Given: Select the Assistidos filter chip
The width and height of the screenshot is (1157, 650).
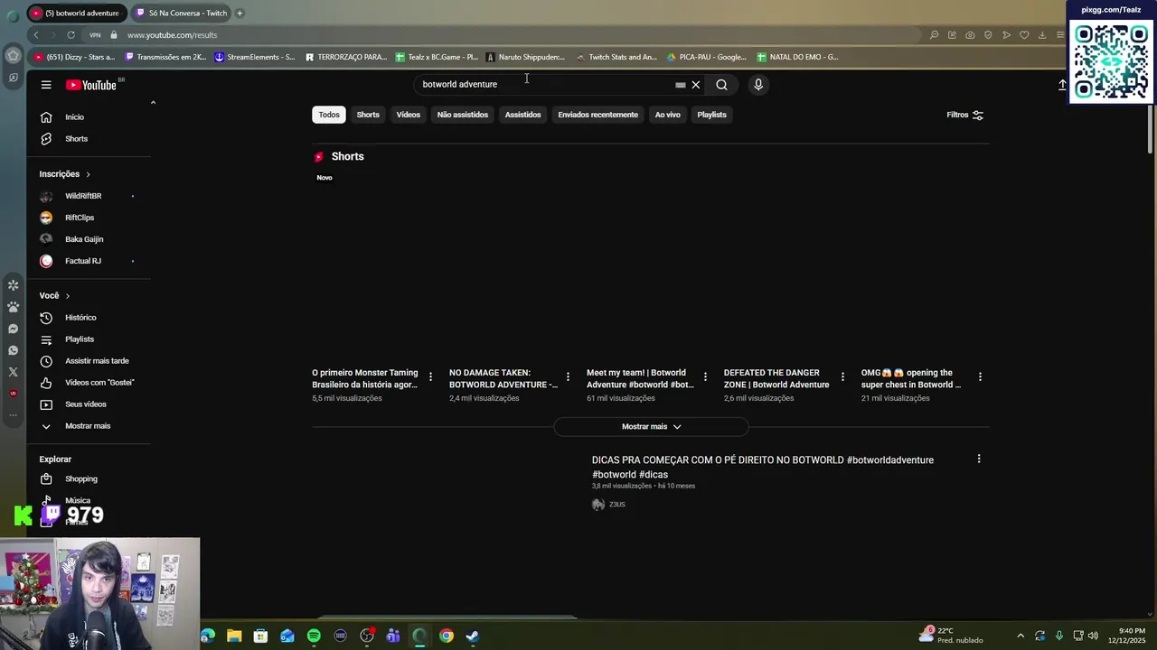Looking at the screenshot, I should pos(522,115).
